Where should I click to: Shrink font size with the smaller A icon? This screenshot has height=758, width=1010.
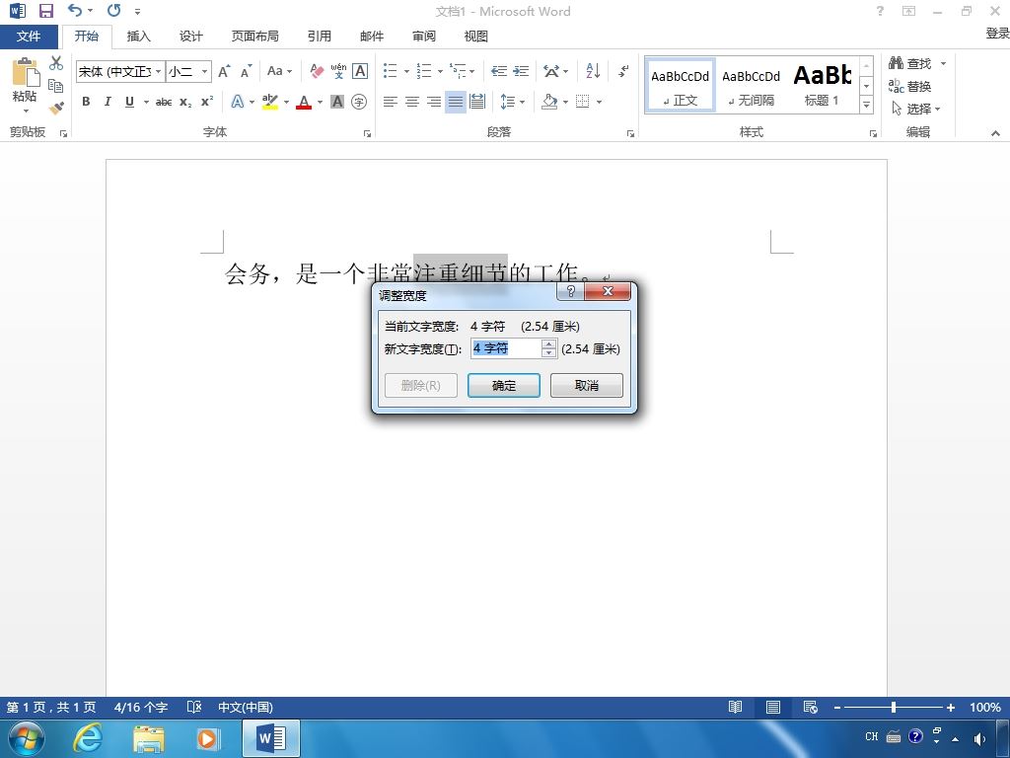point(246,71)
